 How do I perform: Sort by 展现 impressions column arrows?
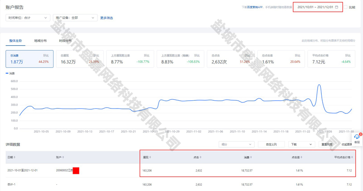[x=150, y=157]
